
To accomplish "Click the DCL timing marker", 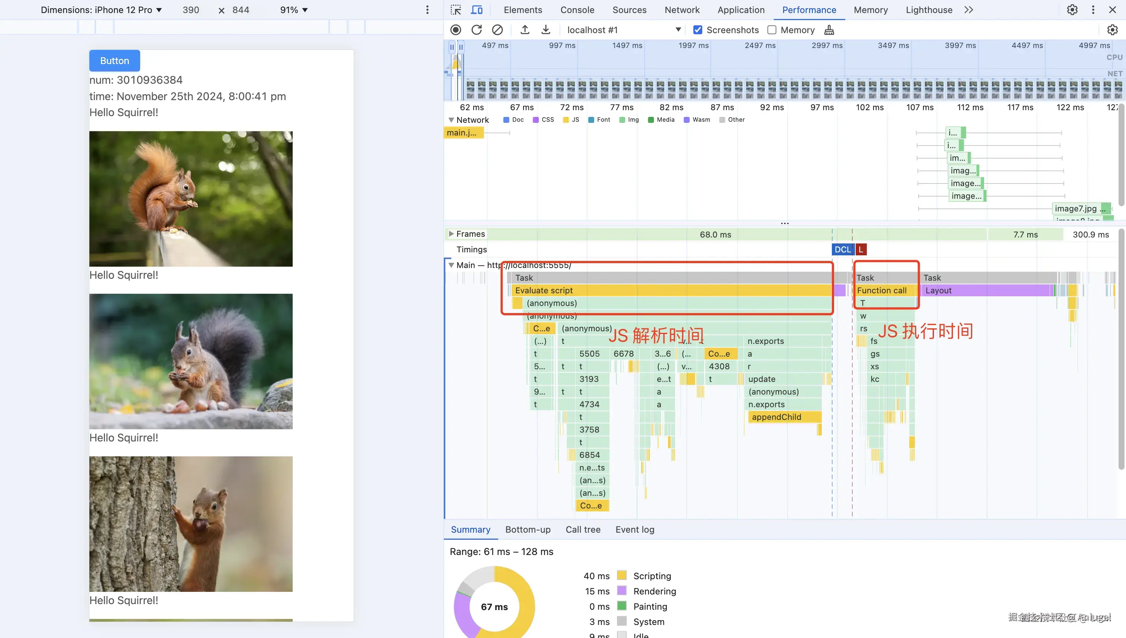I will [842, 249].
